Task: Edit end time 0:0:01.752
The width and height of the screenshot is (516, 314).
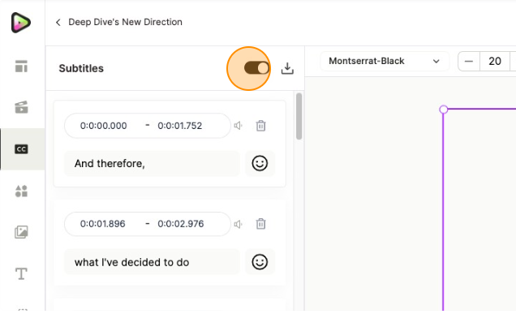Action: click(x=179, y=126)
